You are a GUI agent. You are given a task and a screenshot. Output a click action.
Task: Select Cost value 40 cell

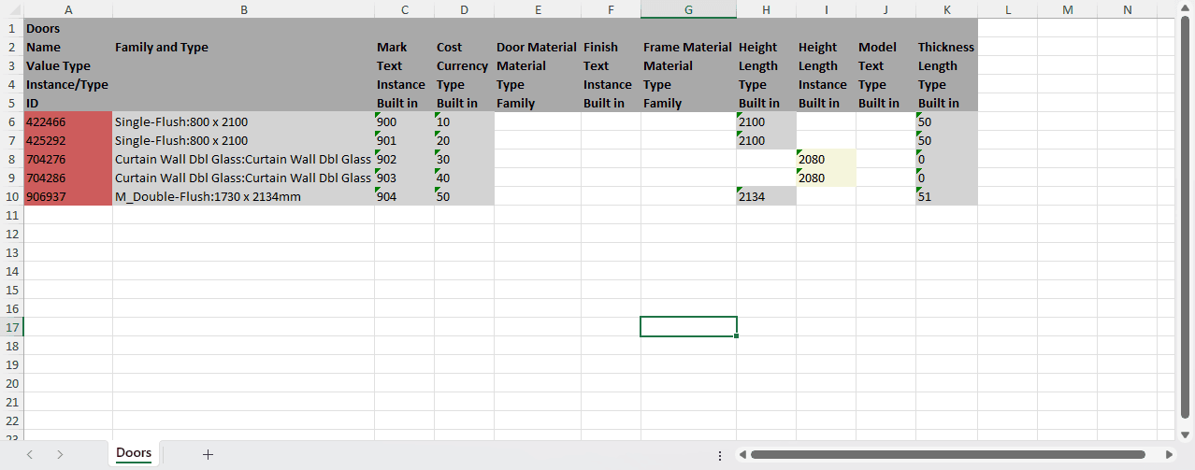[464, 178]
